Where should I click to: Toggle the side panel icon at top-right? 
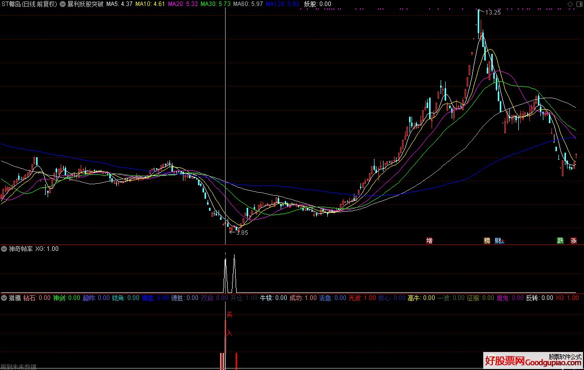[579, 4]
